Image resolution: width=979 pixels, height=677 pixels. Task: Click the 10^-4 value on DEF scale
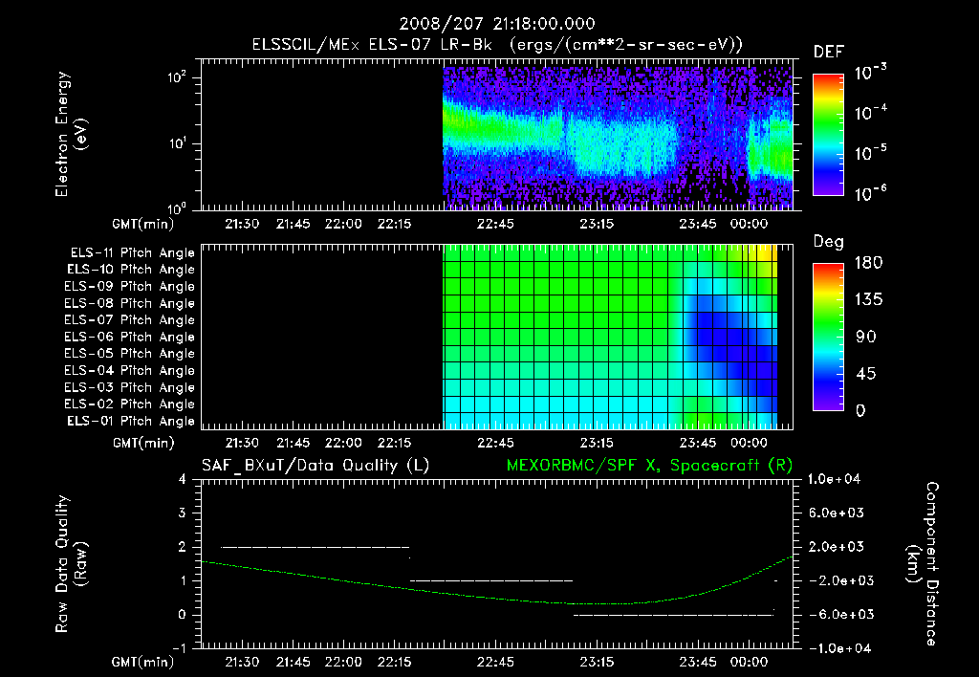870,113
